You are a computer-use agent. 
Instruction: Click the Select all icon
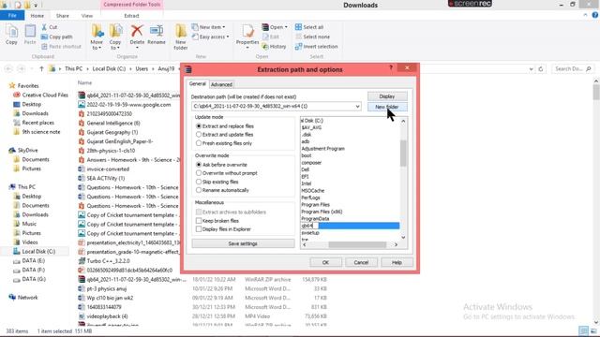pyautogui.click(x=298, y=27)
